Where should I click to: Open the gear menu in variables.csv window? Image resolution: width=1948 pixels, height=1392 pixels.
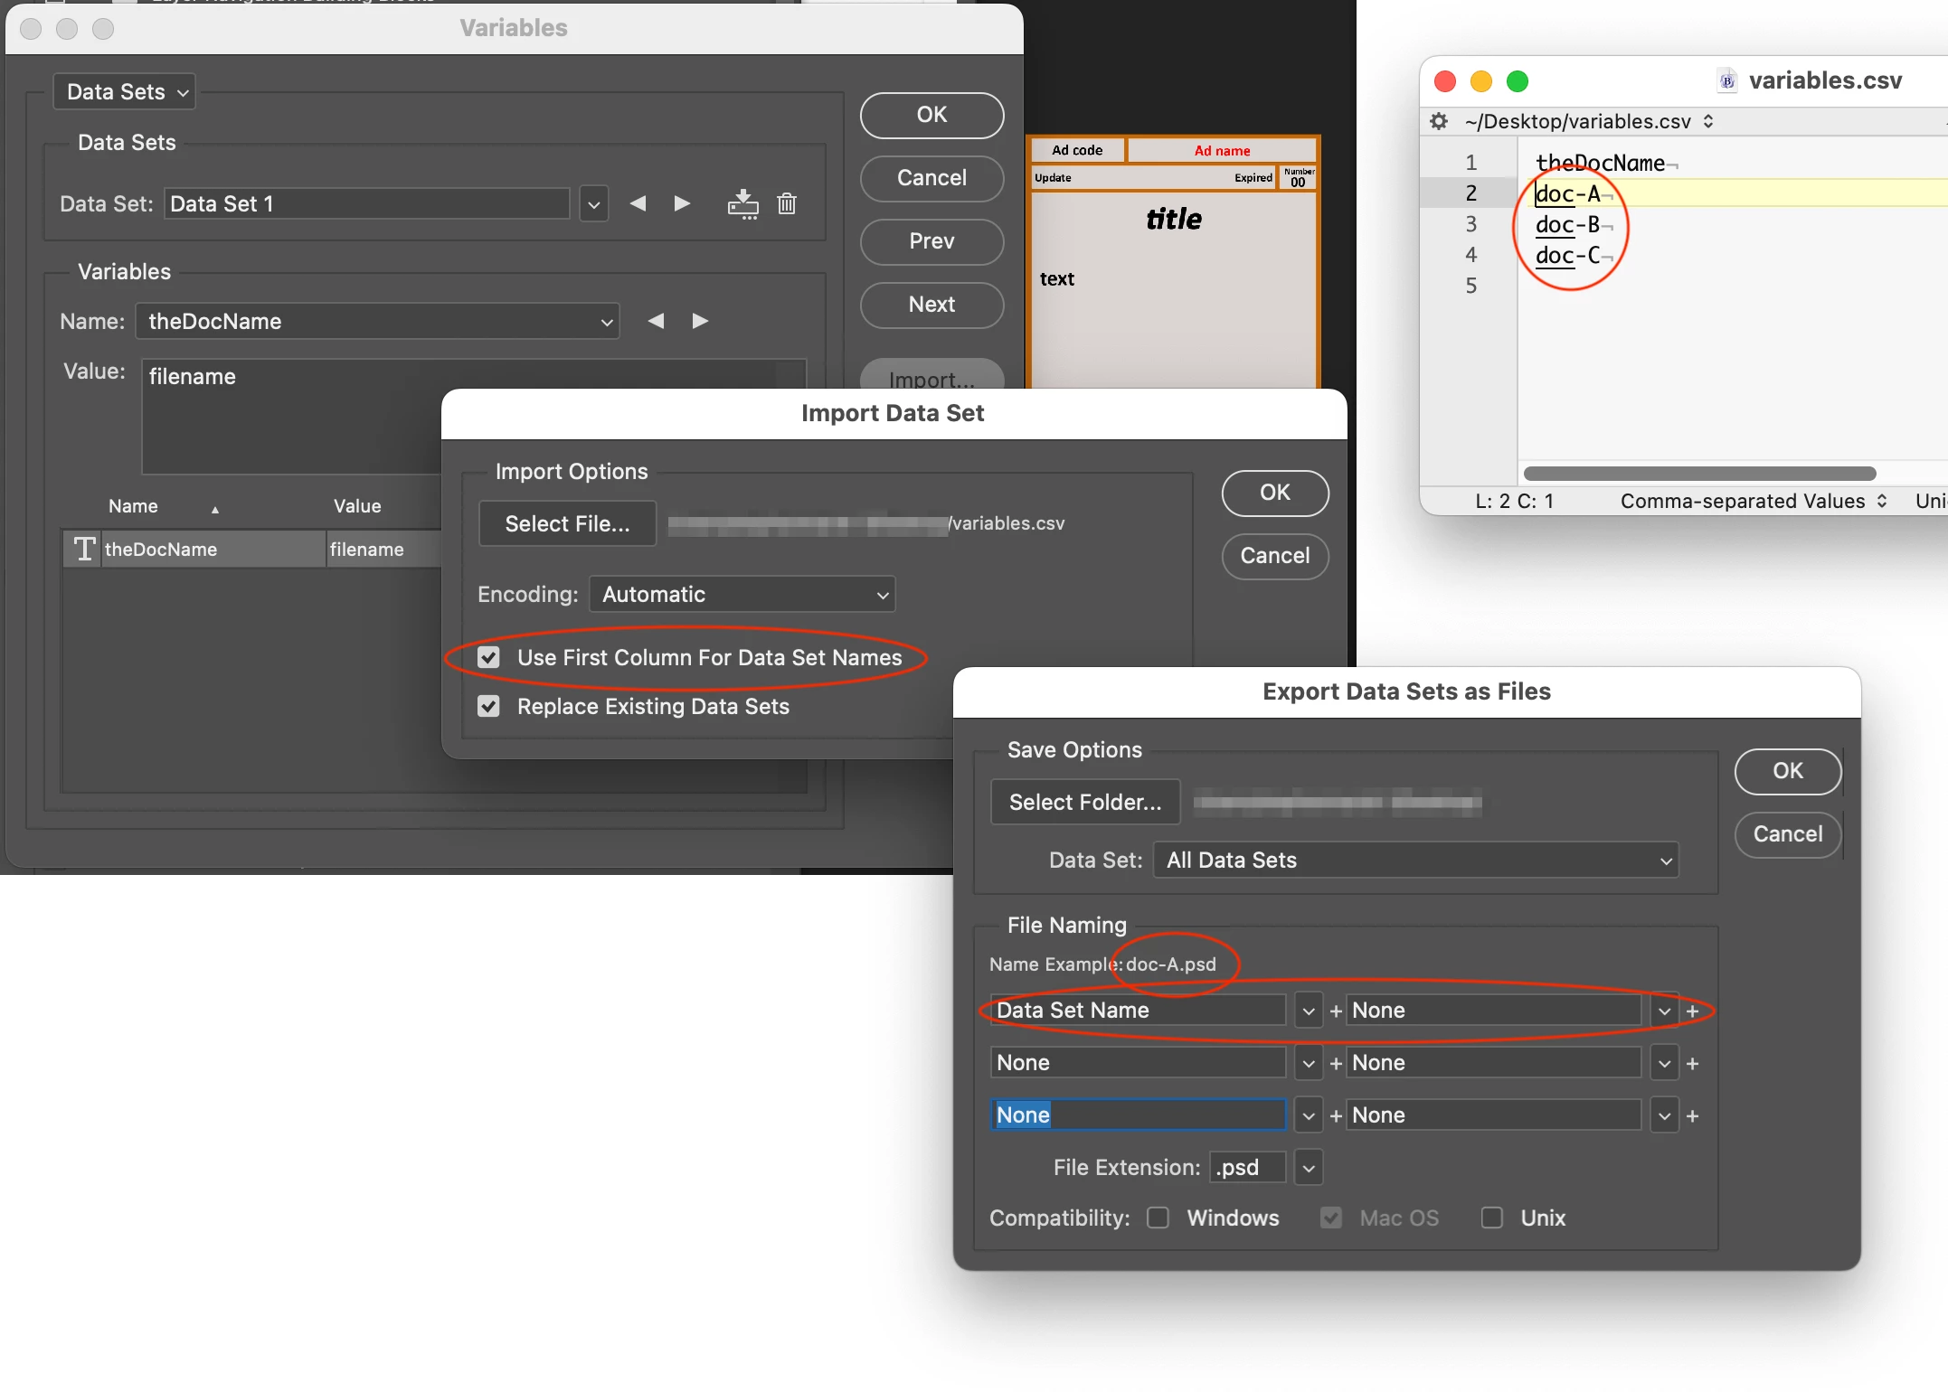[1439, 121]
